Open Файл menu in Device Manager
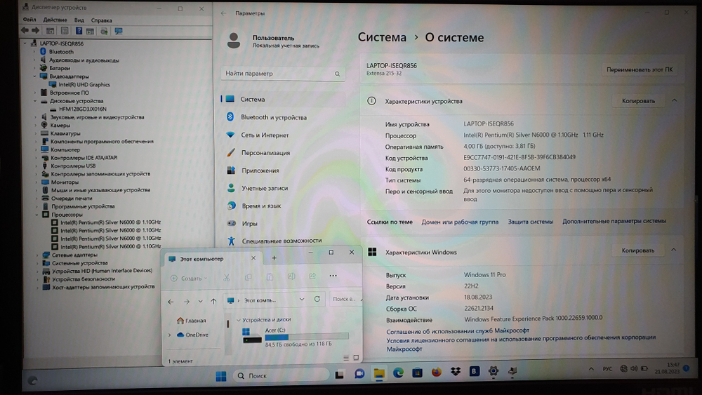This screenshot has height=395, width=702. click(29, 20)
